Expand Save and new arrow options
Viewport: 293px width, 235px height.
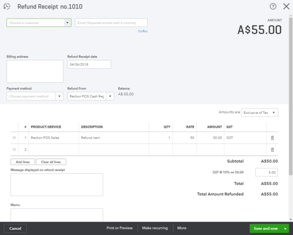285,228
